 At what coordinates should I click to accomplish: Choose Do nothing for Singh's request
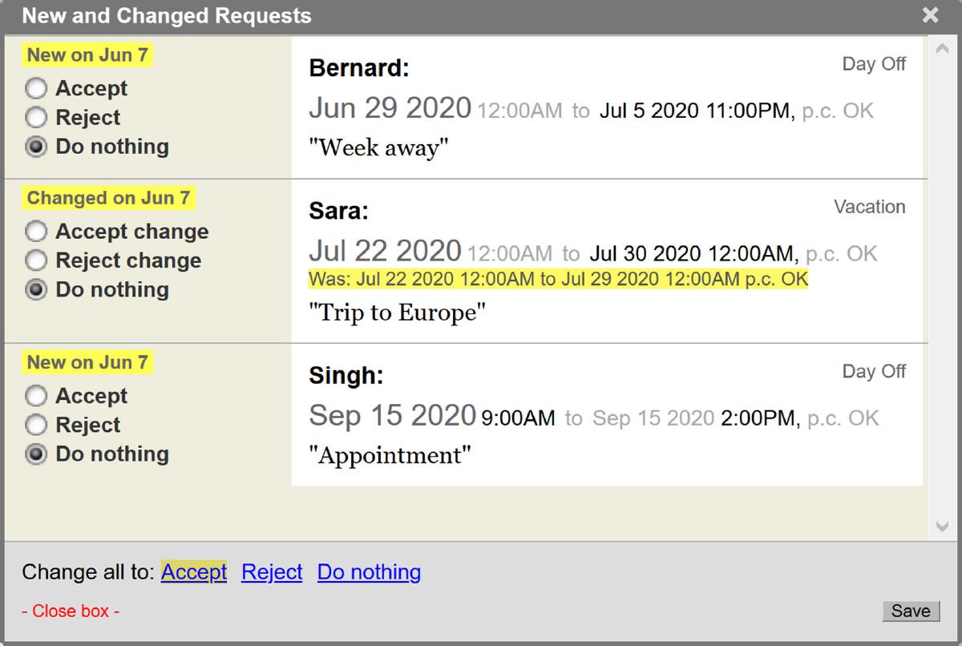tap(36, 454)
